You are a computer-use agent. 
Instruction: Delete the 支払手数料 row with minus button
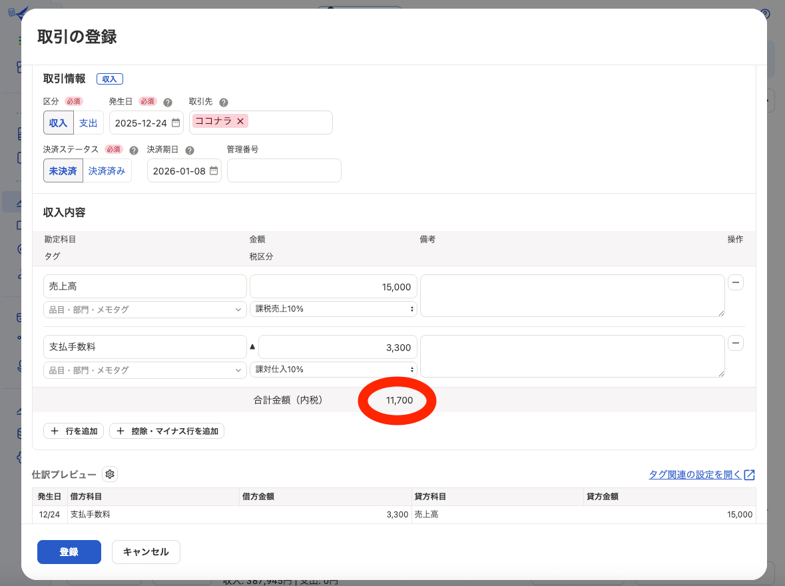click(736, 343)
